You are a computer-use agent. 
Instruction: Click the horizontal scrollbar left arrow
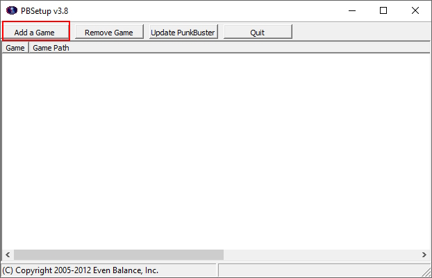pyautogui.click(x=8, y=255)
